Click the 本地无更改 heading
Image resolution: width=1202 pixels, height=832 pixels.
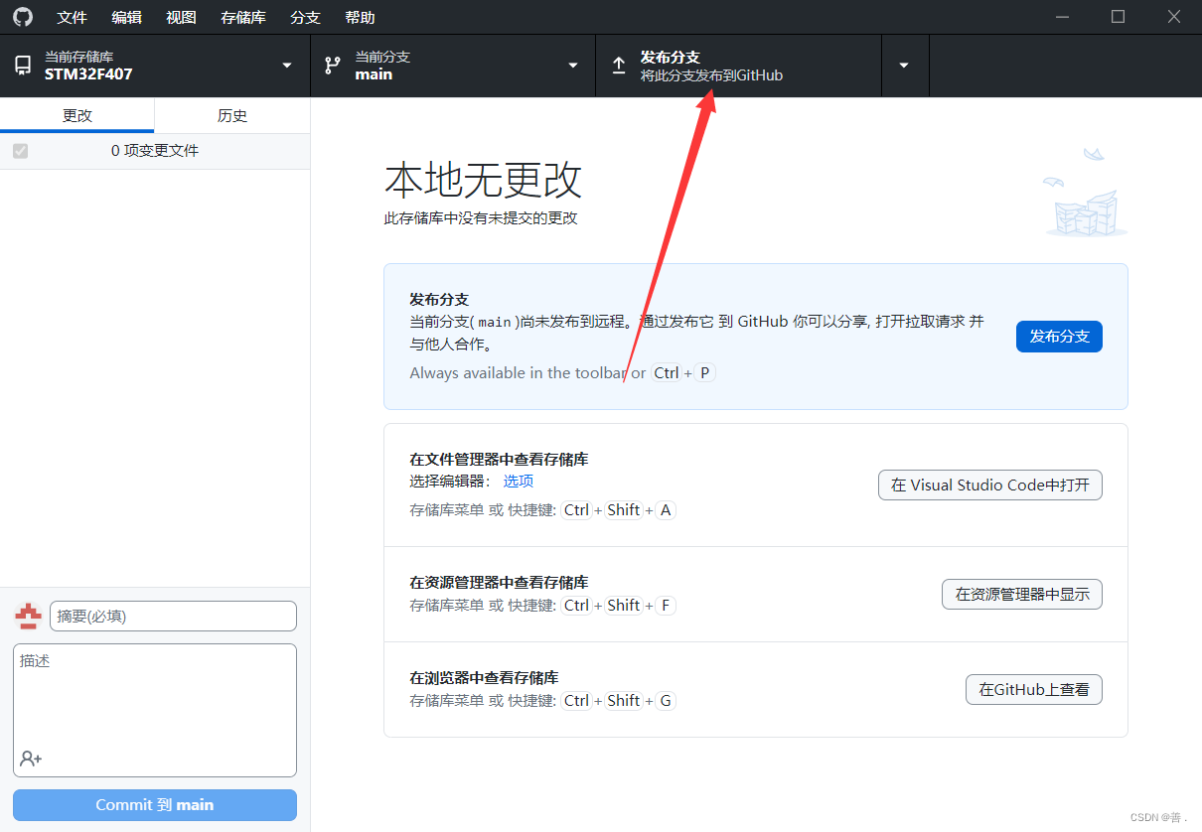click(483, 181)
